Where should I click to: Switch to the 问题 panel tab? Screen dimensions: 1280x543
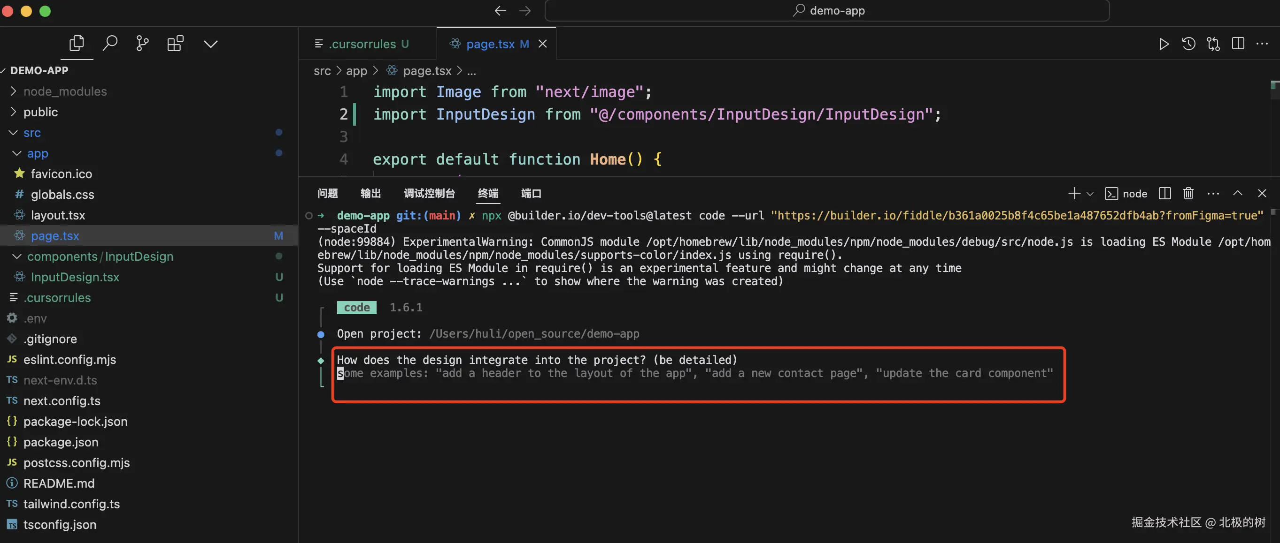(x=327, y=193)
